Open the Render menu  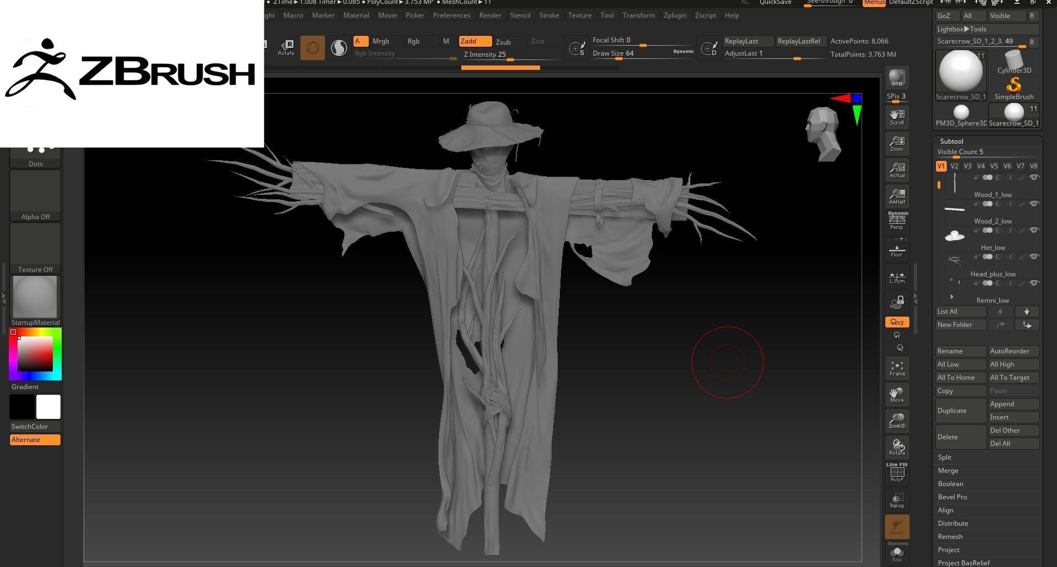pos(490,15)
